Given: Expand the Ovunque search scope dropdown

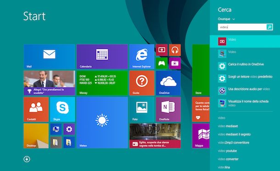Looking at the screenshot, I should pos(226,19).
